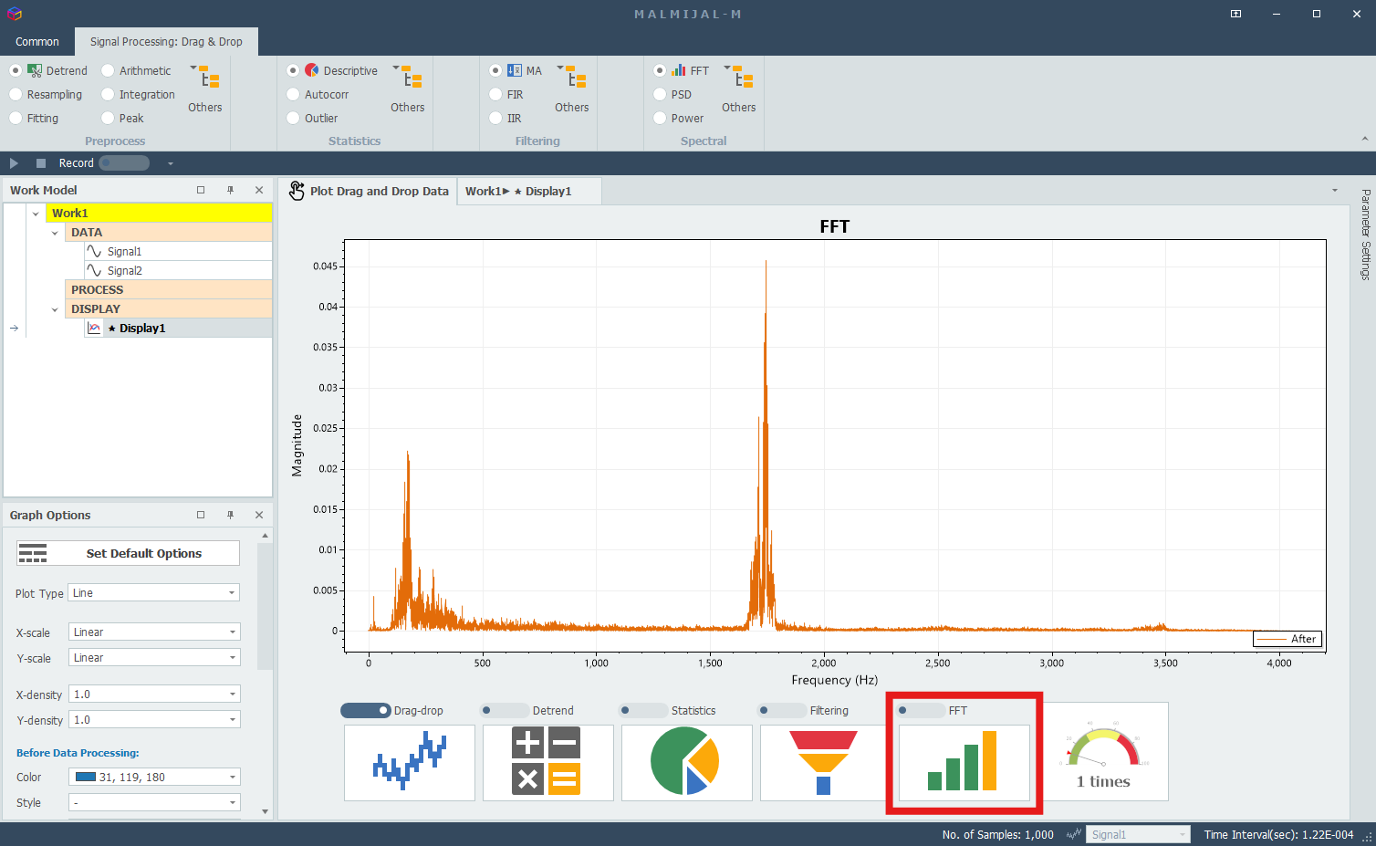Click the app logo in title bar
Image resolution: width=1376 pixels, height=846 pixels.
point(14,14)
